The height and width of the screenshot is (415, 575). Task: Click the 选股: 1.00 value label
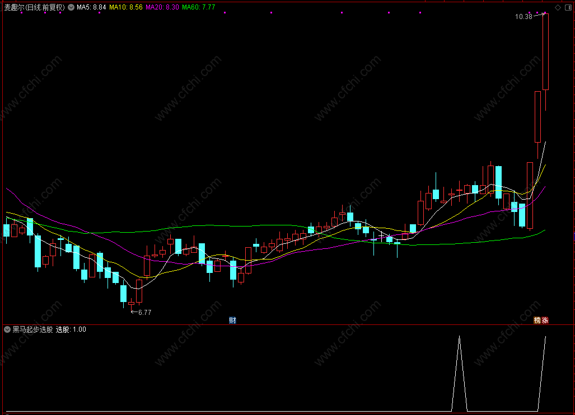pyautogui.click(x=71, y=329)
